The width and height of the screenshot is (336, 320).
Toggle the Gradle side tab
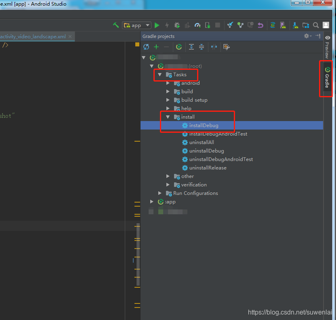pos(327,78)
